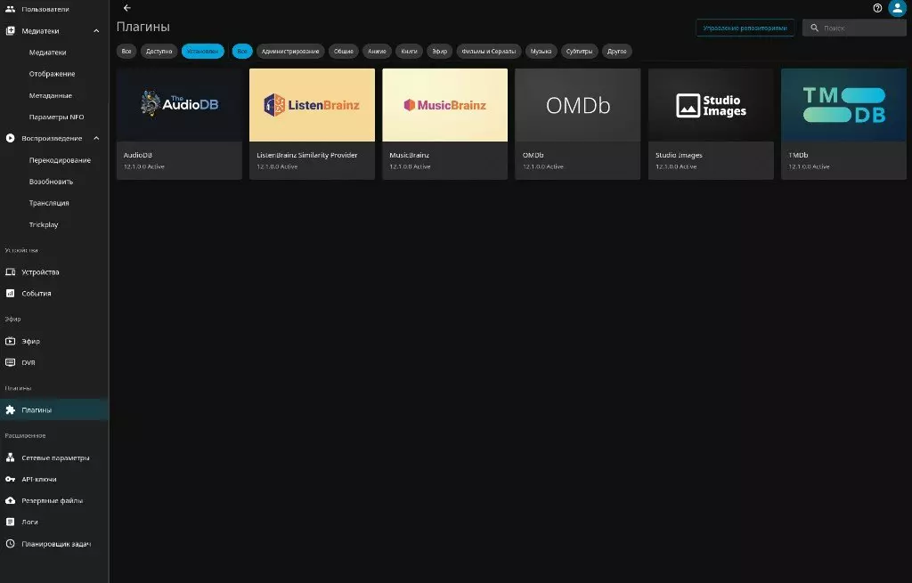Image resolution: width=912 pixels, height=583 pixels.
Task: Open Управление репозиториями button
Action: pyautogui.click(x=745, y=28)
